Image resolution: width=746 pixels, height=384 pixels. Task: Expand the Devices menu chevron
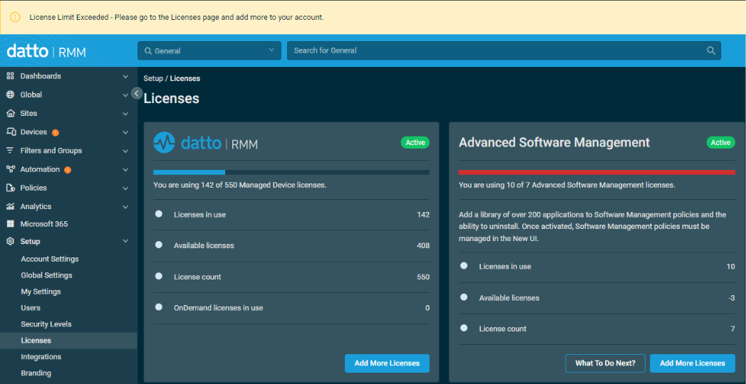(125, 132)
